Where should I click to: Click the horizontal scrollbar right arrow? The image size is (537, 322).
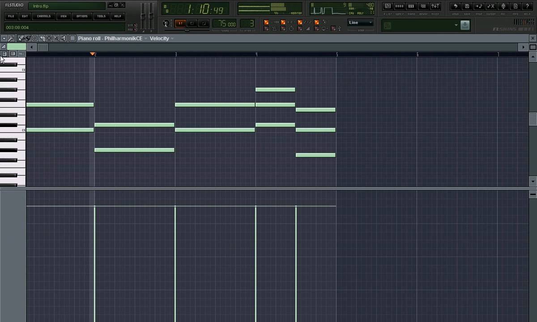(x=524, y=47)
